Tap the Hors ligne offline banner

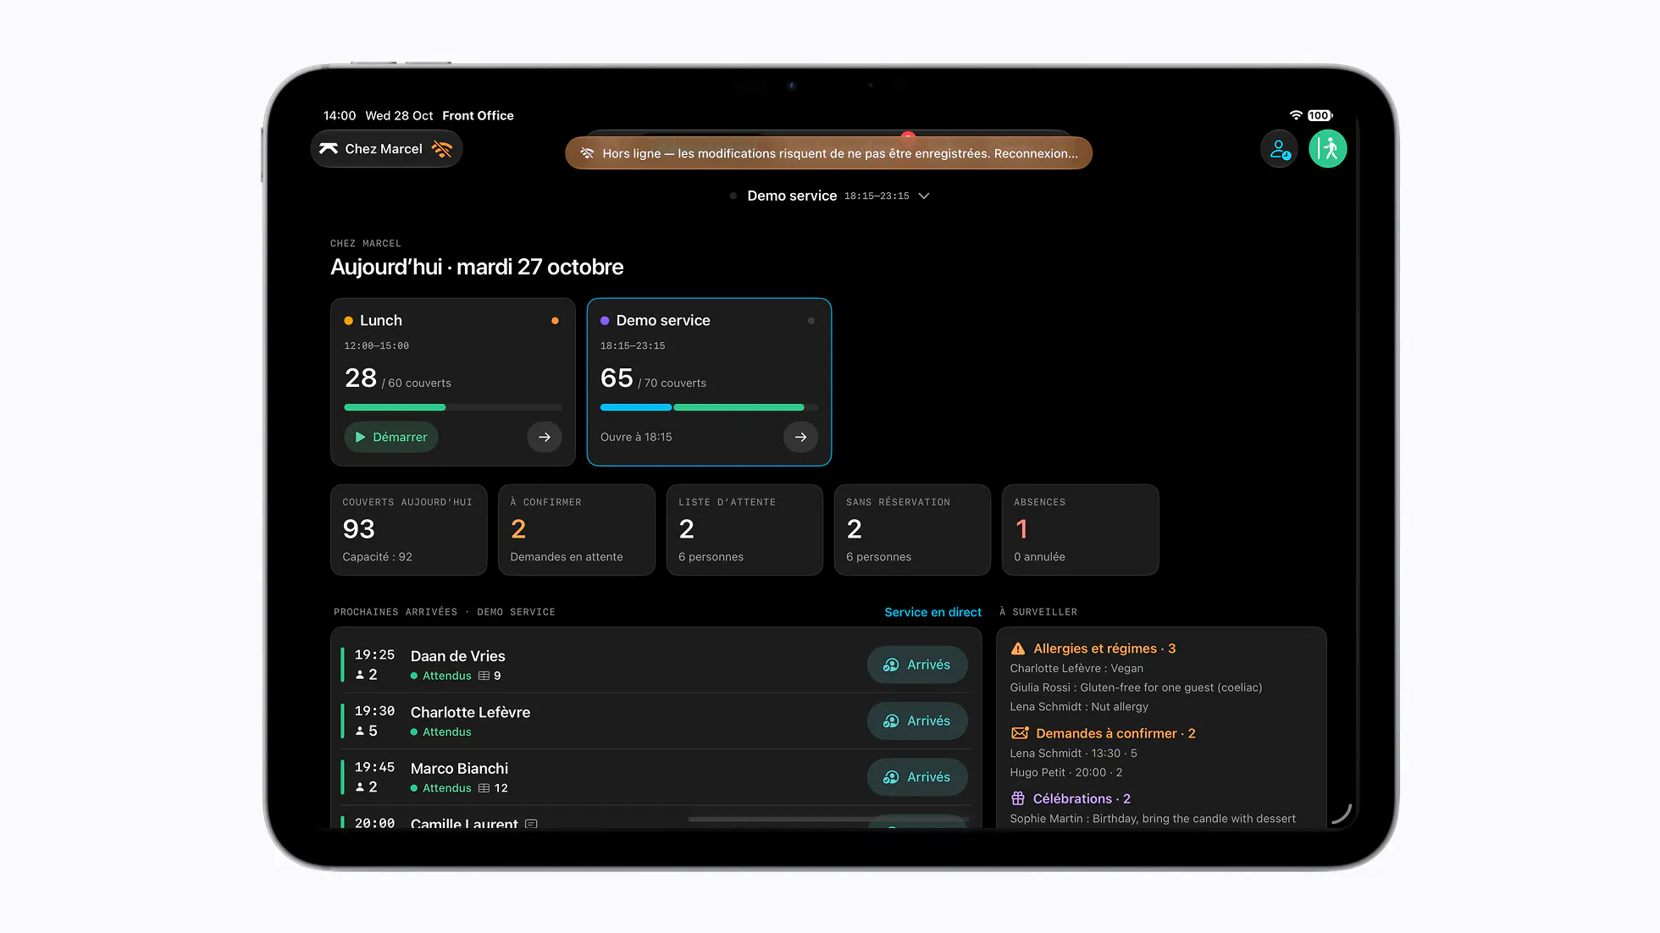(828, 153)
